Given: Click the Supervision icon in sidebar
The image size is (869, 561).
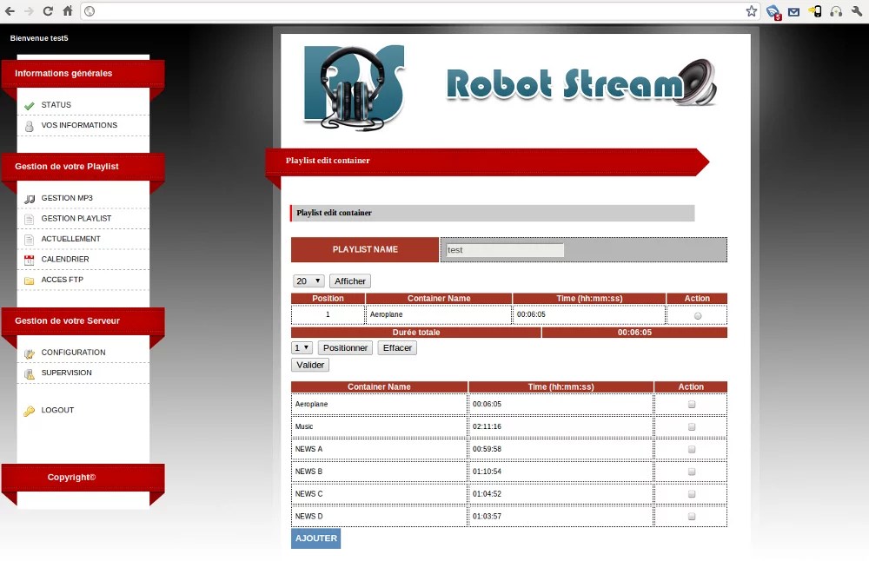Looking at the screenshot, I should pyautogui.click(x=29, y=373).
